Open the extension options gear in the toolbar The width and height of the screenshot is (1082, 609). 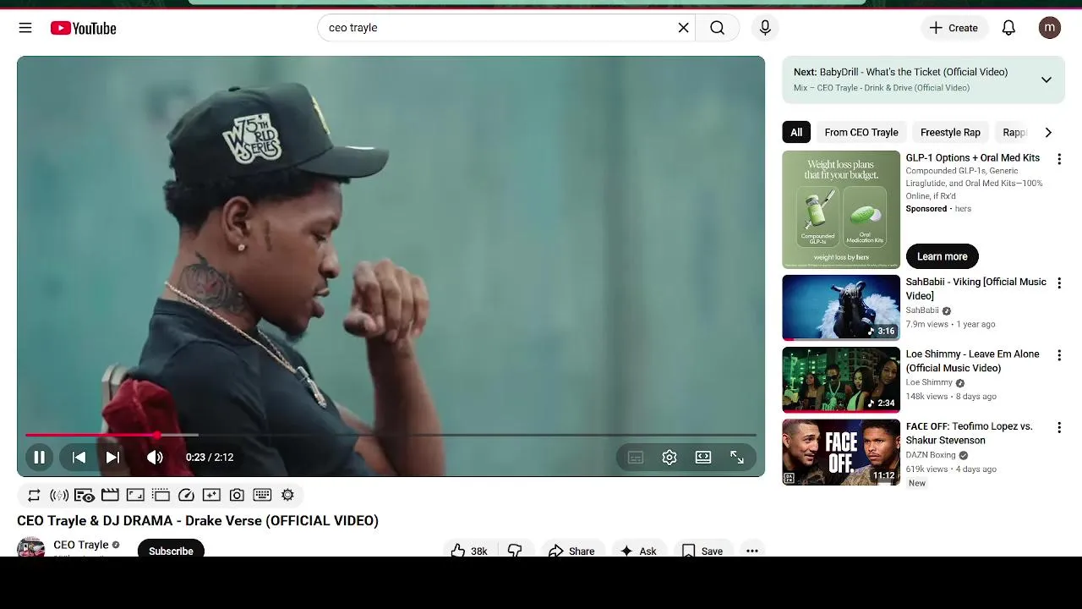(287, 495)
